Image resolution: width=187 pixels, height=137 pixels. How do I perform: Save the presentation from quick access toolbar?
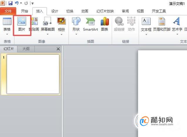pyautogui.click(x=10, y=3)
